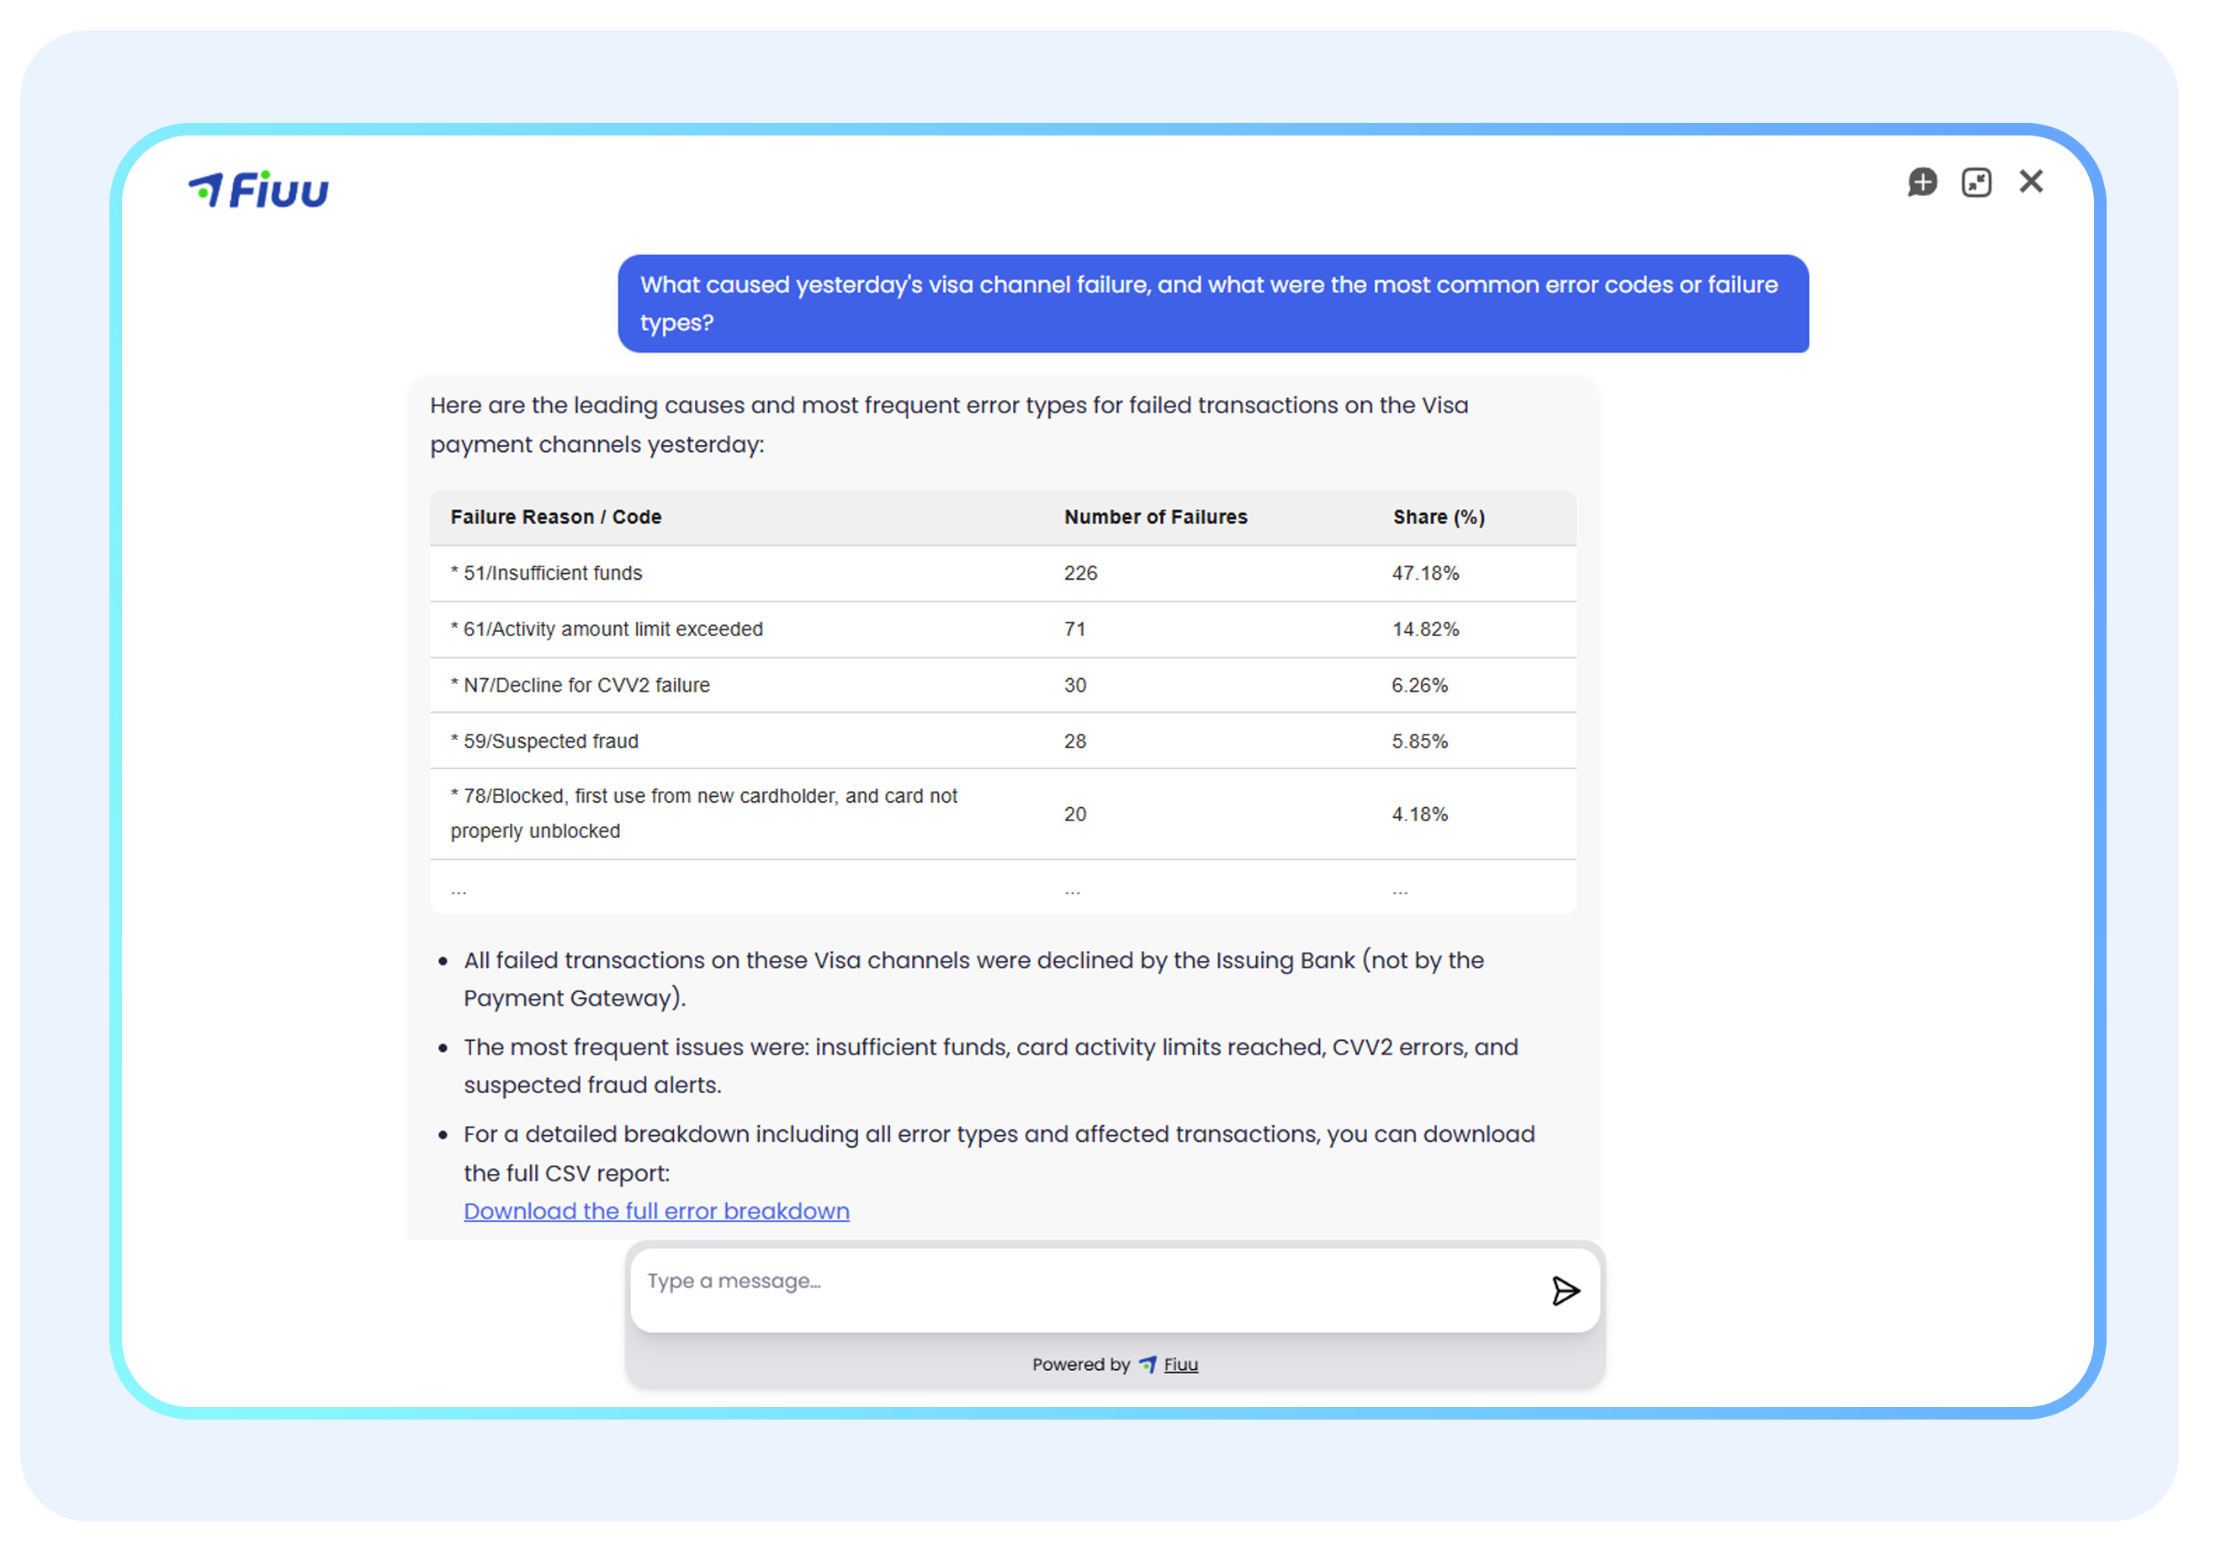Click the 47.18% share value cell
The height and width of the screenshot is (1566, 2216).
pyautogui.click(x=1424, y=574)
